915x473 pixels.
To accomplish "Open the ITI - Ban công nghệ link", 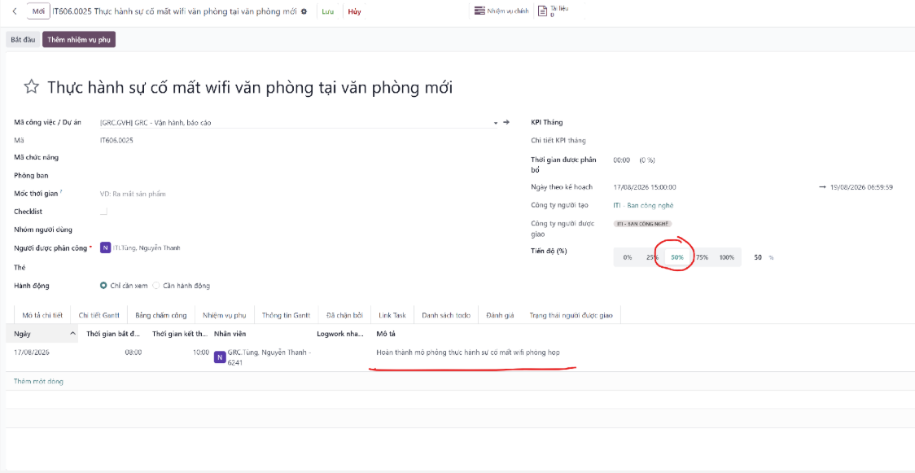I will click(x=644, y=205).
